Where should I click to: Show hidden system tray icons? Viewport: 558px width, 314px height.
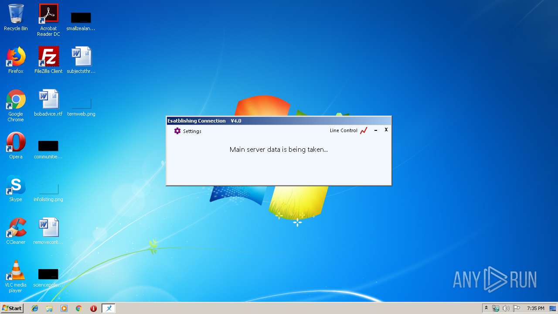[x=486, y=308]
